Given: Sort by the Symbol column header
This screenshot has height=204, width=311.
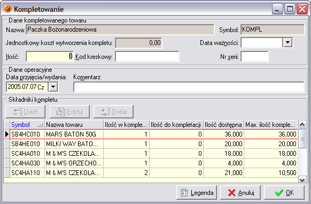Looking at the screenshot, I should [27, 125].
